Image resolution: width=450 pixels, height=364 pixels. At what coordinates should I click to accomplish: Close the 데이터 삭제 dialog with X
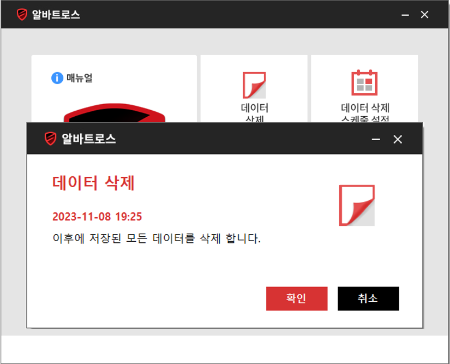[x=398, y=140]
